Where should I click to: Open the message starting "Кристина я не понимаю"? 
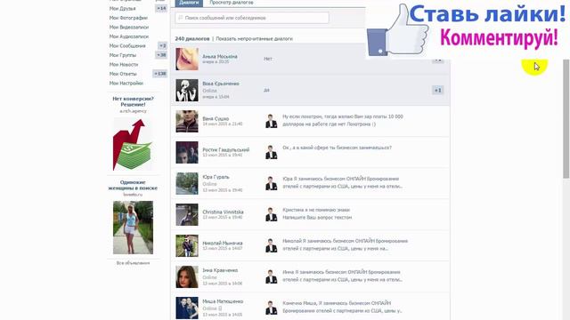pos(317,213)
